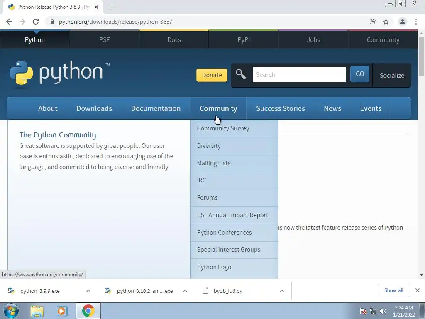
Task: Close the downloads bar
Action: point(418,290)
